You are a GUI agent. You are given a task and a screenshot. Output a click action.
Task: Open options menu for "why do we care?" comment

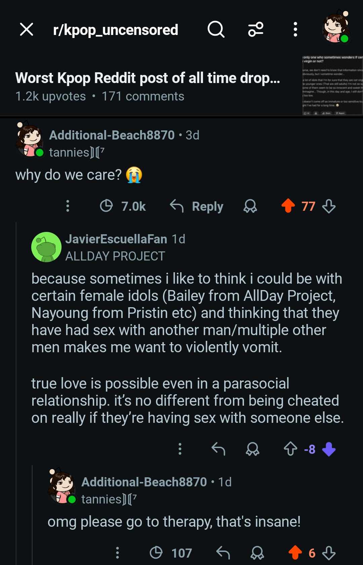click(68, 206)
